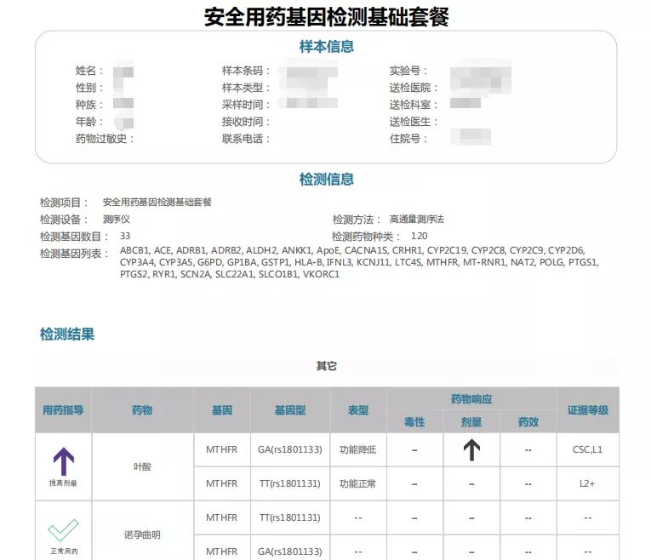
Task: Select the 测序仪 value
Action: [x=117, y=220]
